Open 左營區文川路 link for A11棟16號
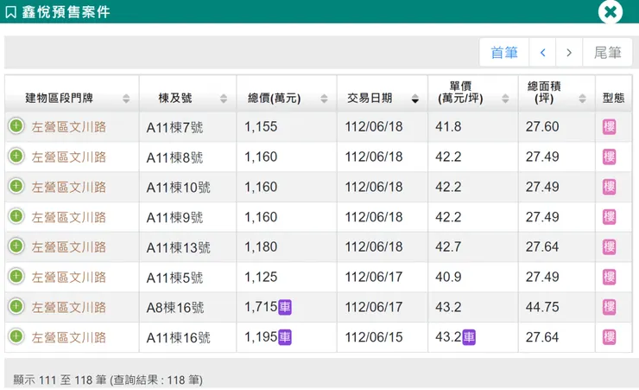 tap(69, 338)
